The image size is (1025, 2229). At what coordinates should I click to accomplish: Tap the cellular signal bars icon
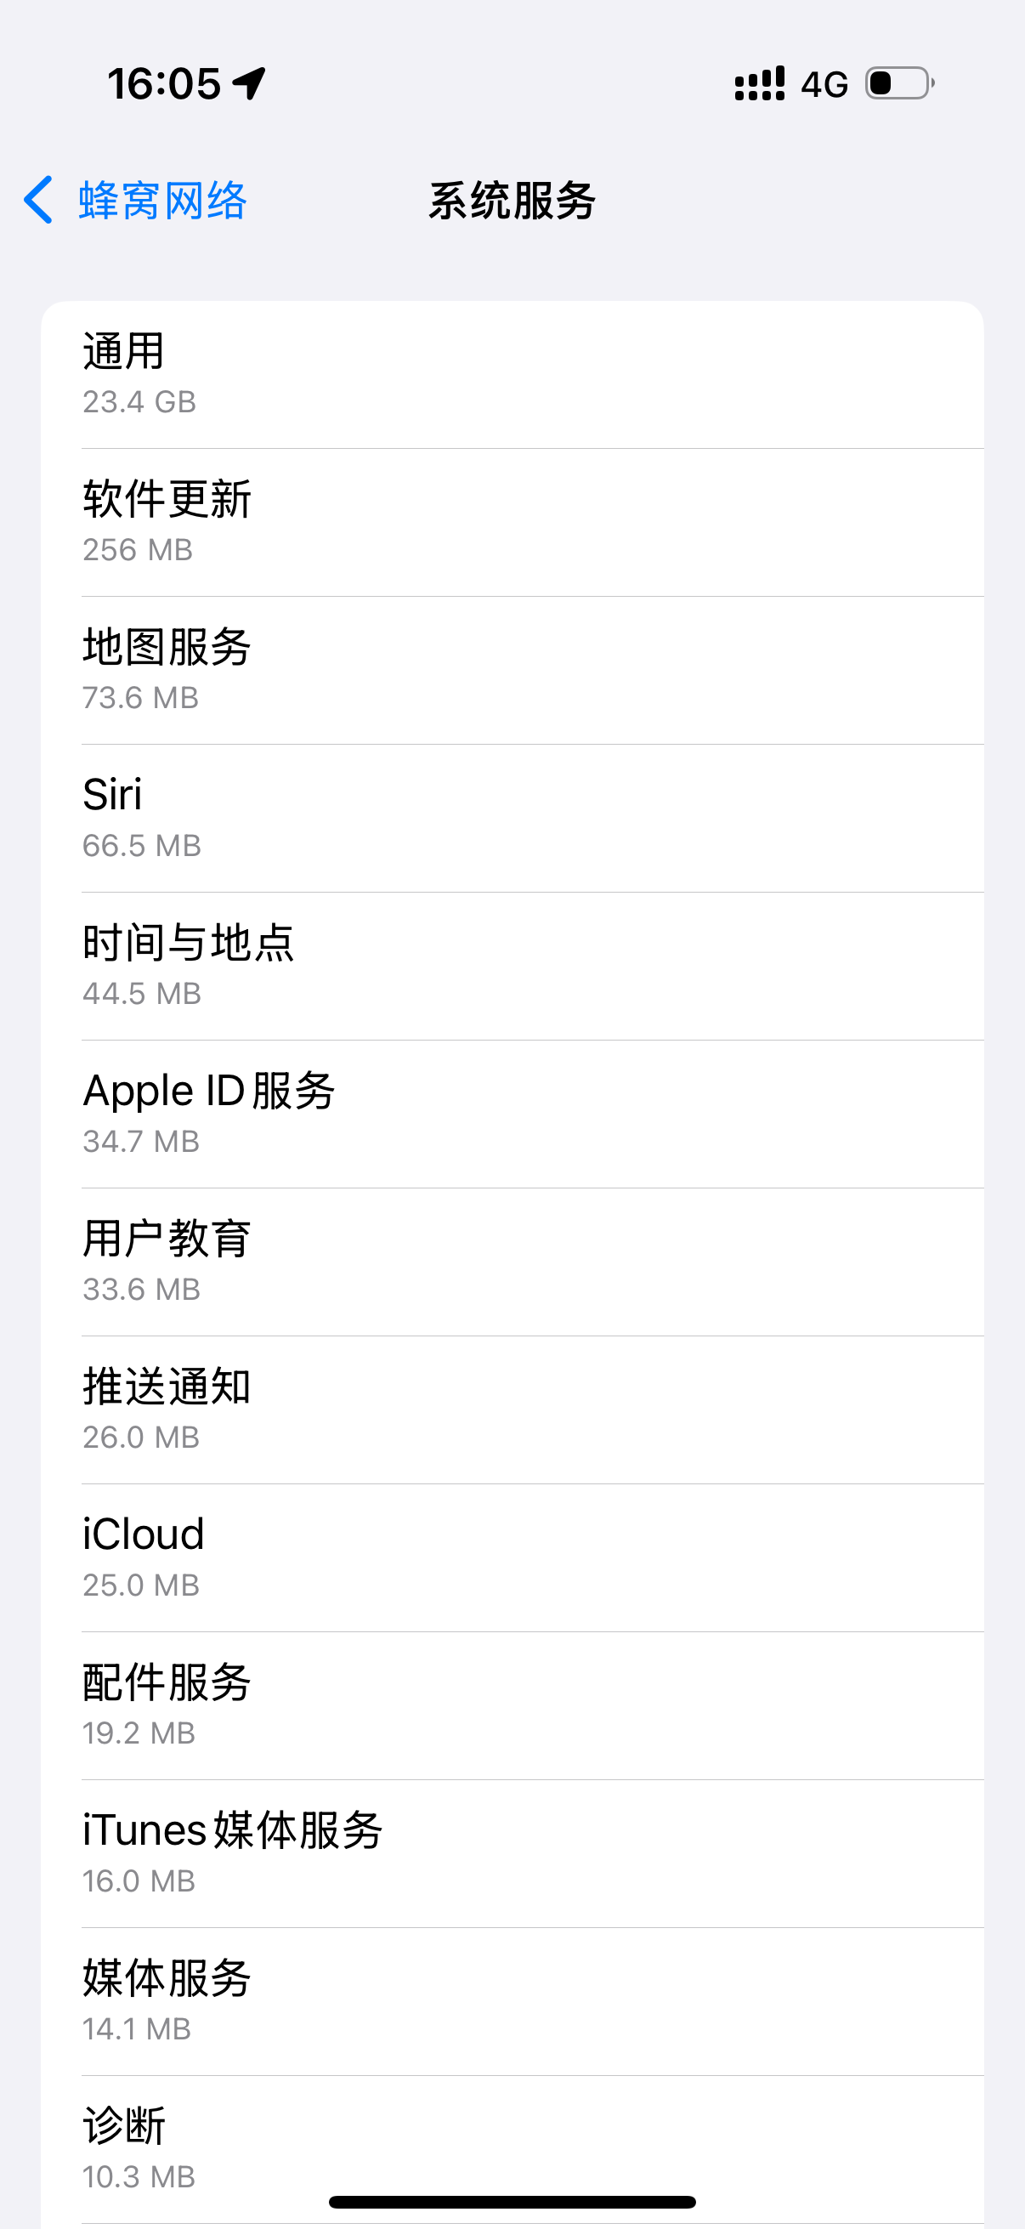pyautogui.click(x=760, y=84)
